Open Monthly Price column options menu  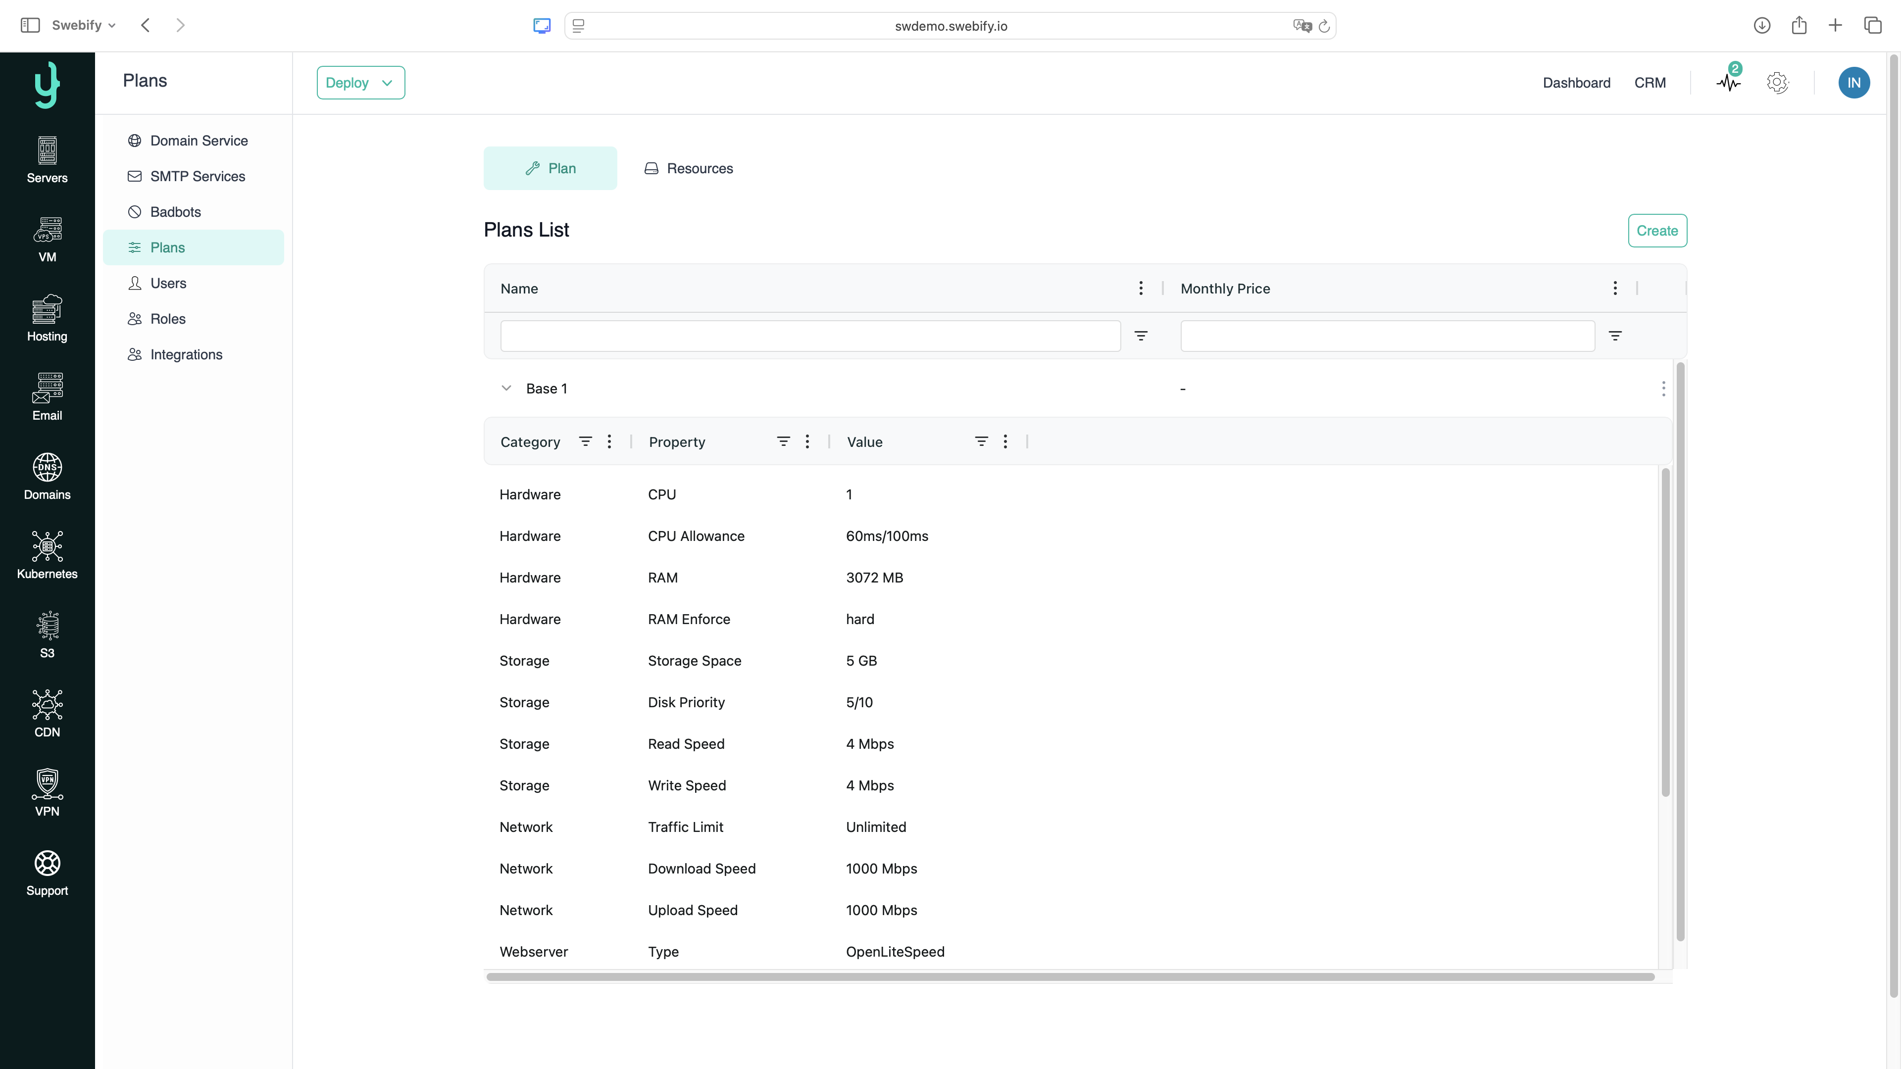1615,289
